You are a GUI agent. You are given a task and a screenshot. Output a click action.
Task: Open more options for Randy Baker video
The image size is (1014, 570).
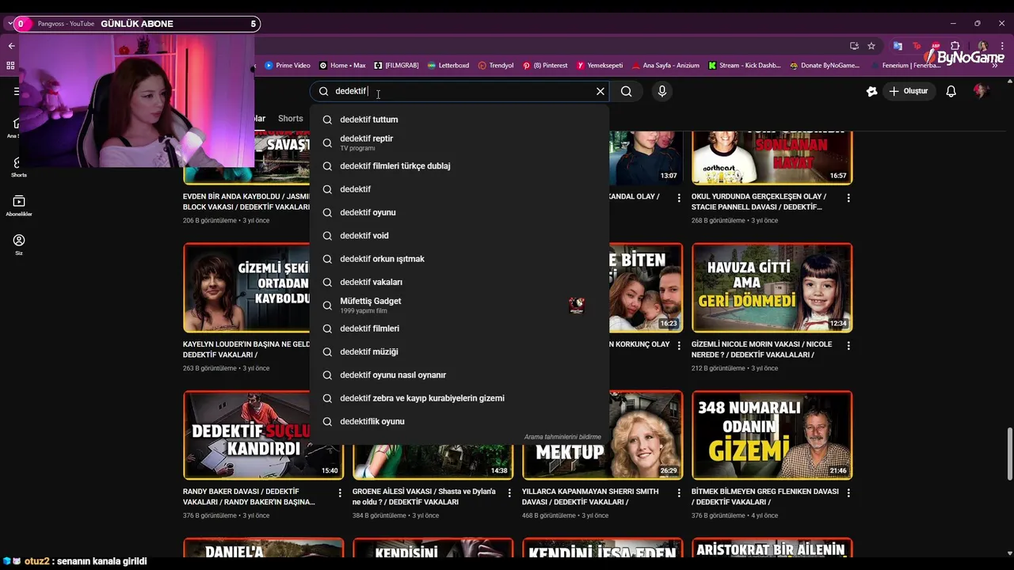click(340, 493)
